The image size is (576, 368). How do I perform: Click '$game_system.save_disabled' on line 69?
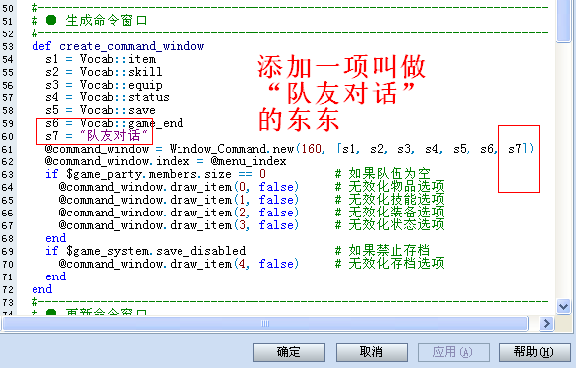tap(156, 251)
